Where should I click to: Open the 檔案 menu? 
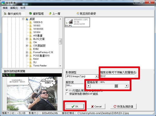[x=5, y=8]
